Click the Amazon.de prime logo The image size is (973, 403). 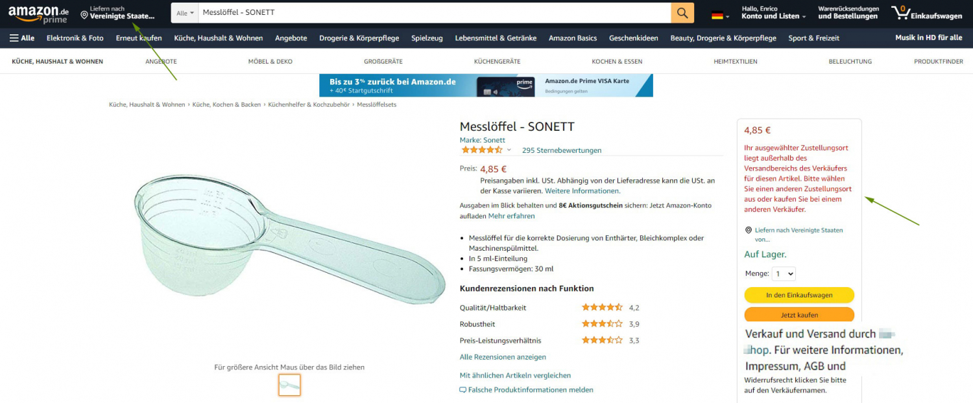tap(38, 14)
